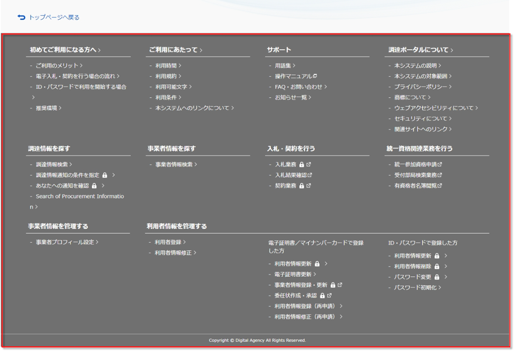Click the external window icon beside 操作マニュアル
515x352 pixels.
[x=315, y=76]
